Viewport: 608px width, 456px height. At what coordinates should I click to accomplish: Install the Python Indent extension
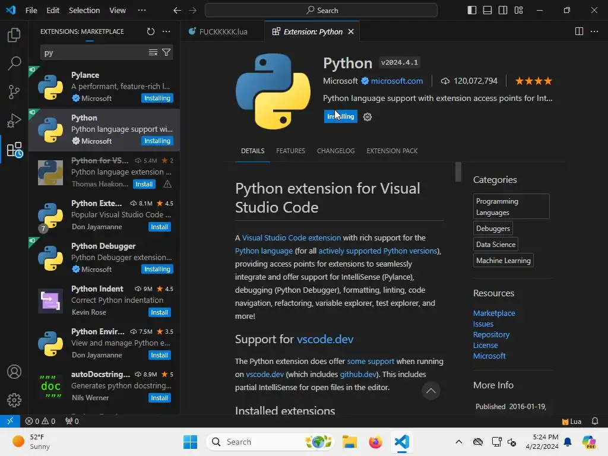coord(159,312)
